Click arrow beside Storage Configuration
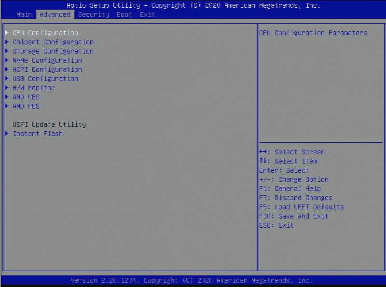386x287 pixels. point(7,51)
